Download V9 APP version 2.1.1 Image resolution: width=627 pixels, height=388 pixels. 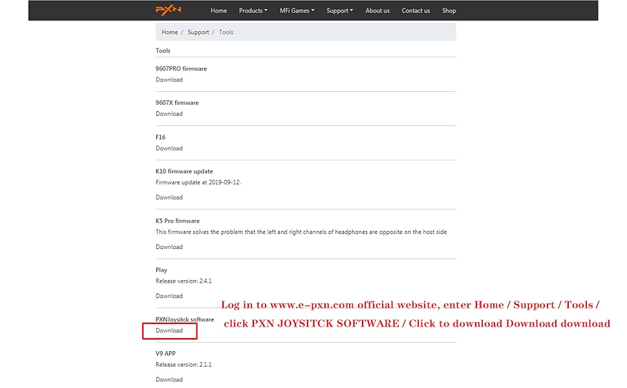pyautogui.click(x=169, y=380)
